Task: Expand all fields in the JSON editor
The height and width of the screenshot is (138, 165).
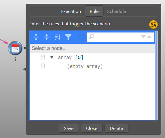Action: click(x=36, y=37)
